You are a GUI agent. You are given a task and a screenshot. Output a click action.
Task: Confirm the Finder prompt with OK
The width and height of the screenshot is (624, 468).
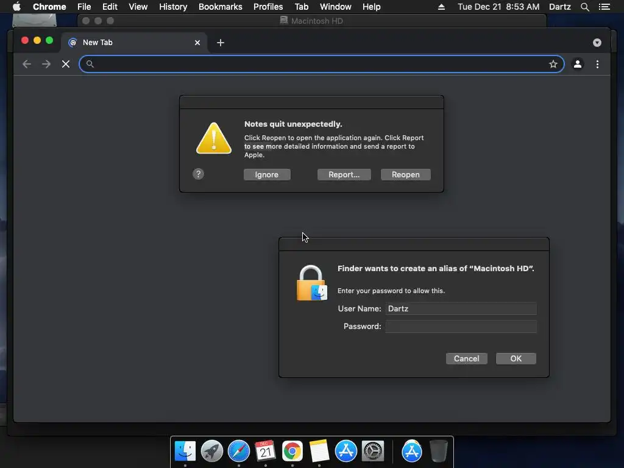pos(516,358)
